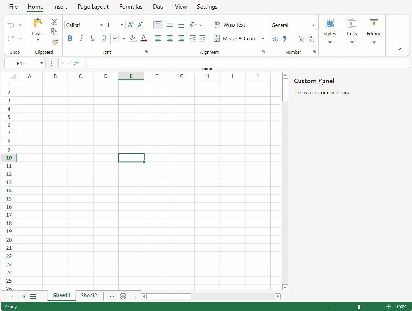Image resolution: width=412 pixels, height=311 pixels.
Task: Cut selection with the scissors icon
Action: [x=54, y=22]
